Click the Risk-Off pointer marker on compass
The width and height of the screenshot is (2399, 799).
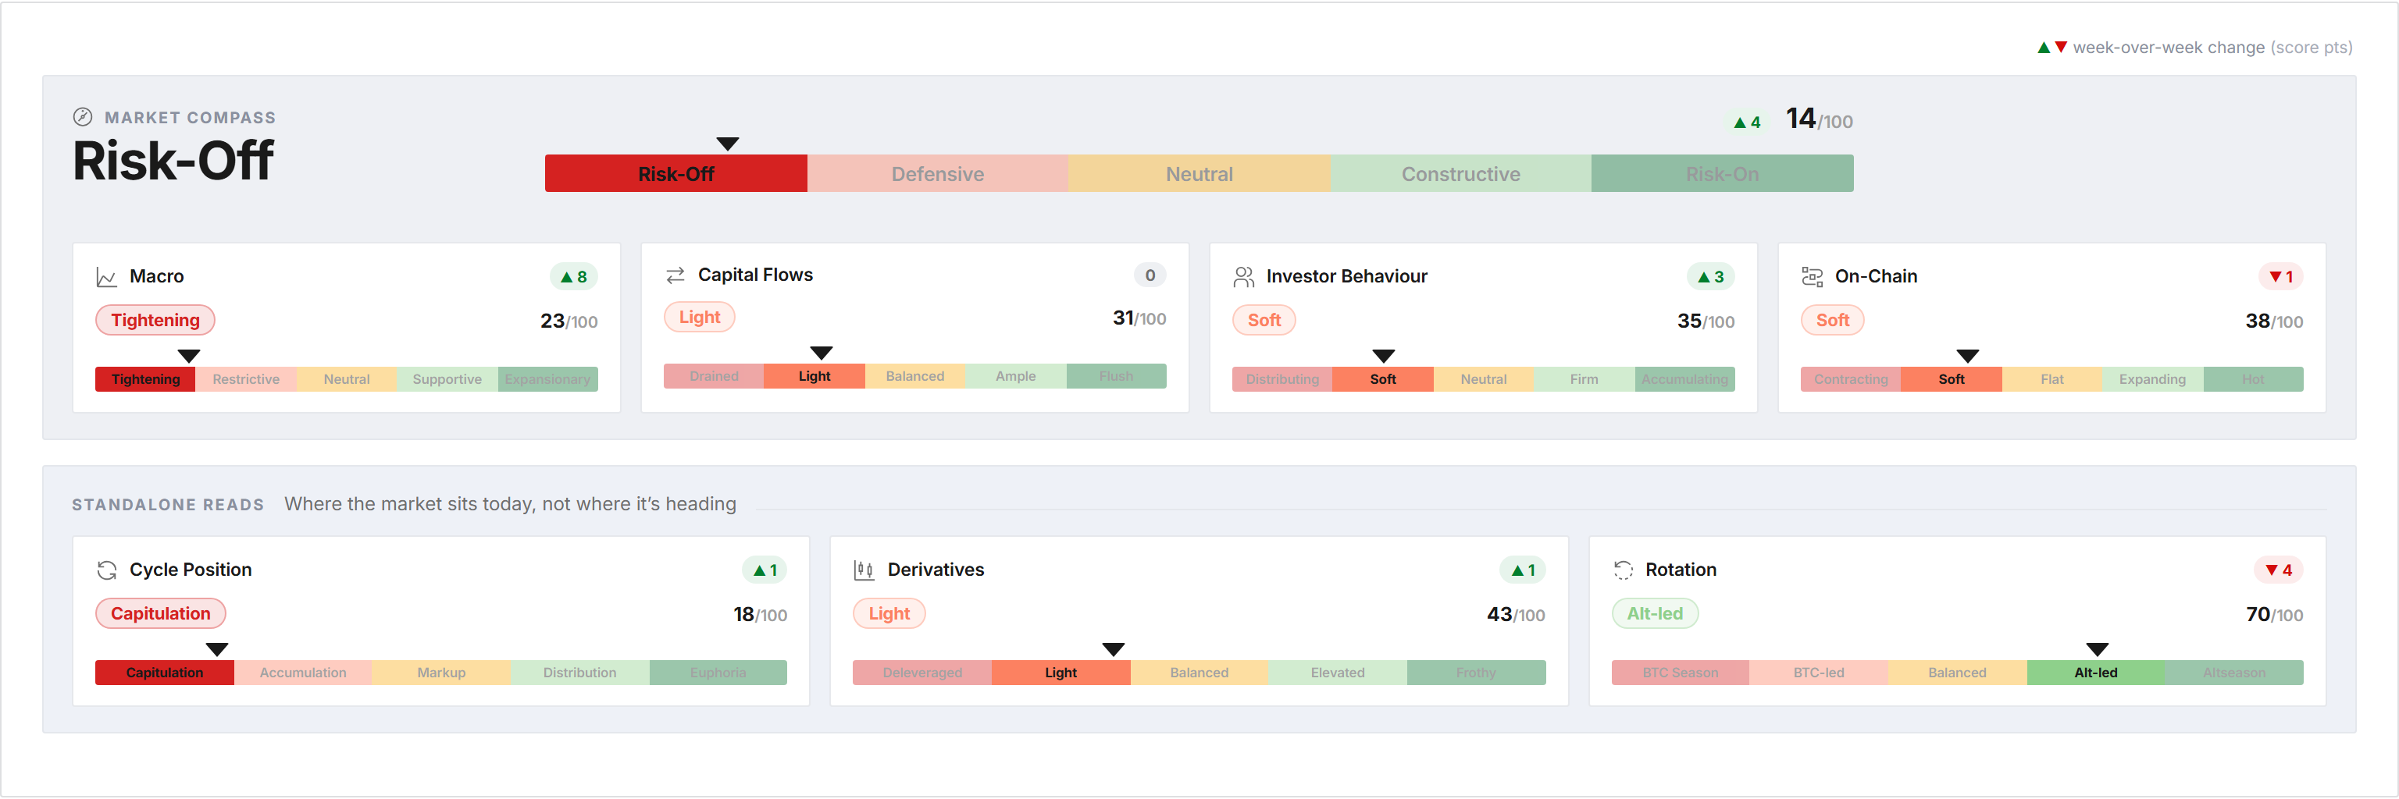tap(727, 144)
